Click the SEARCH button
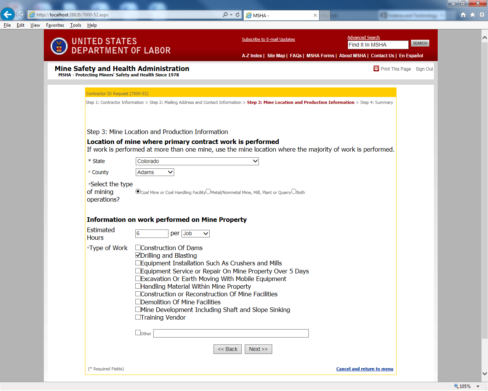 point(420,43)
